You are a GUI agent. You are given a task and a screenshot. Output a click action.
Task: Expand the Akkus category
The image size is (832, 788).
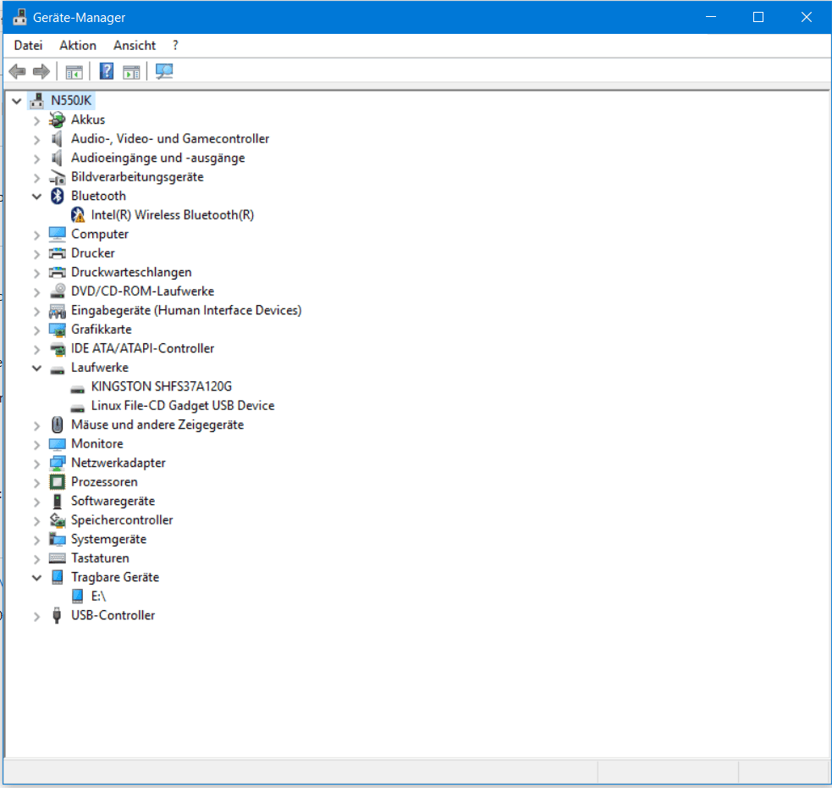tap(36, 120)
